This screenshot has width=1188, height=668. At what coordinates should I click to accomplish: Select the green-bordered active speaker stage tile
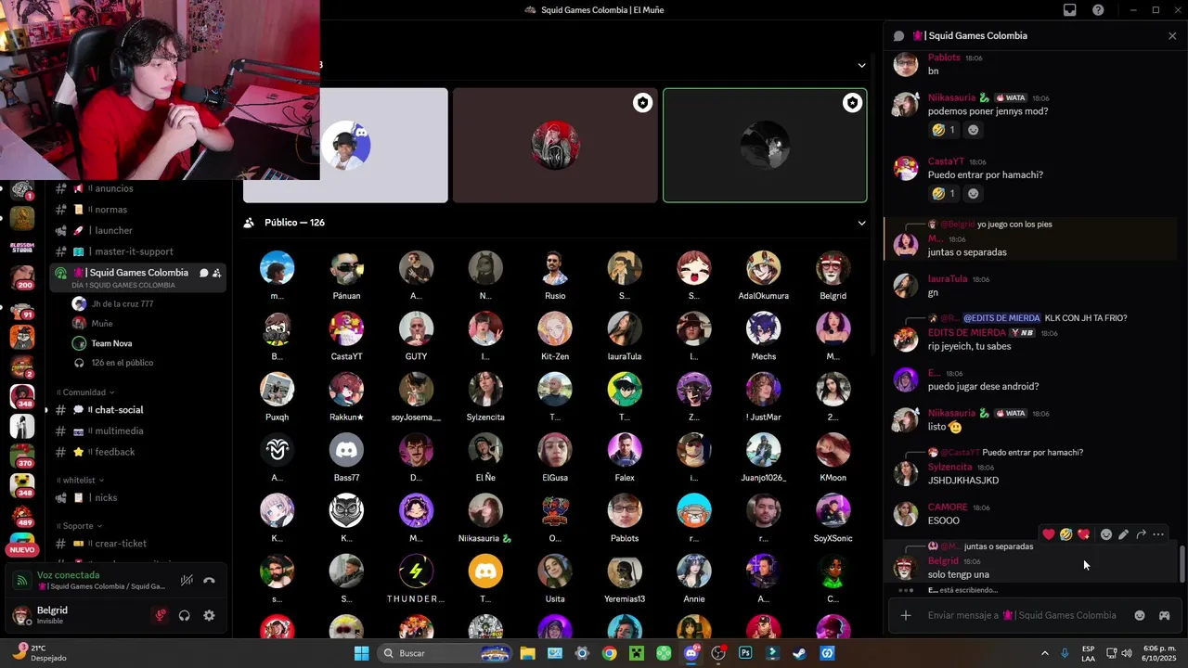(x=765, y=145)
